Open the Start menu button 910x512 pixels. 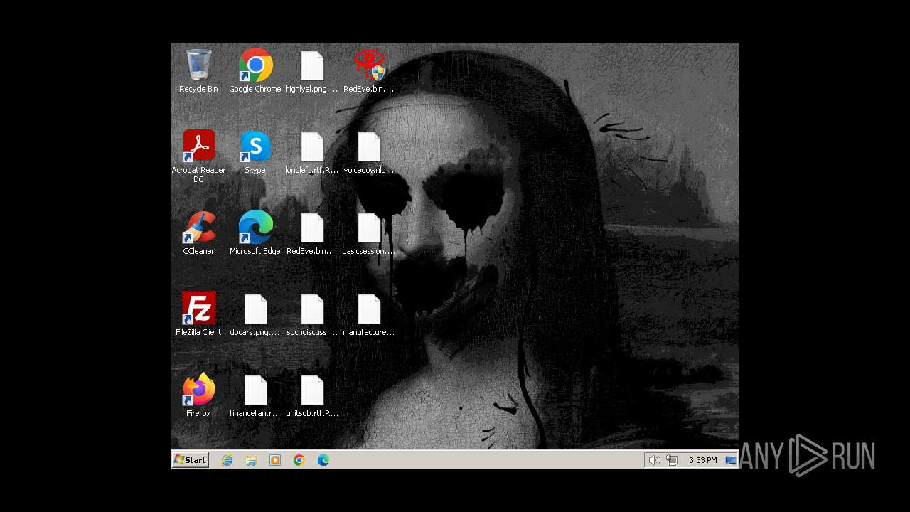pos(190,460)
